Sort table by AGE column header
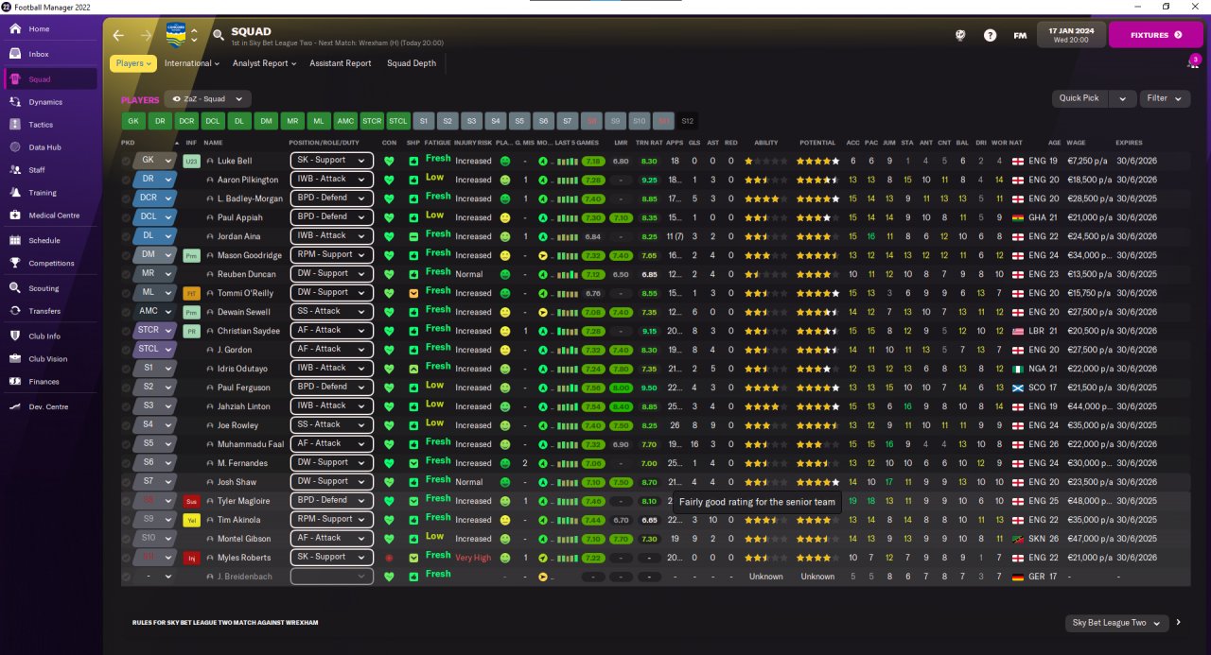Image resolution: width=1211 pixels, height=655 pixels. pyautogui.click(x=1053, y=143)
